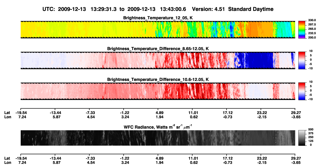
Task: Click the "Standard Daytime" header text
Action: coord(251,9)
